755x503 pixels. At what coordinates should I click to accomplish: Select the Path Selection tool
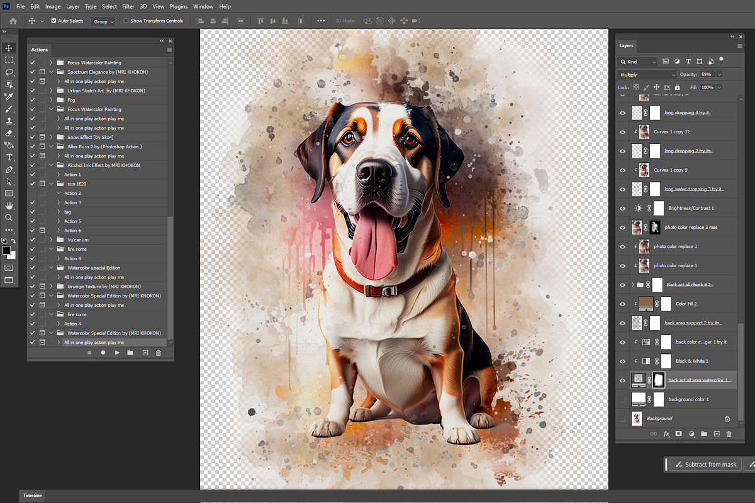(9, 181)
